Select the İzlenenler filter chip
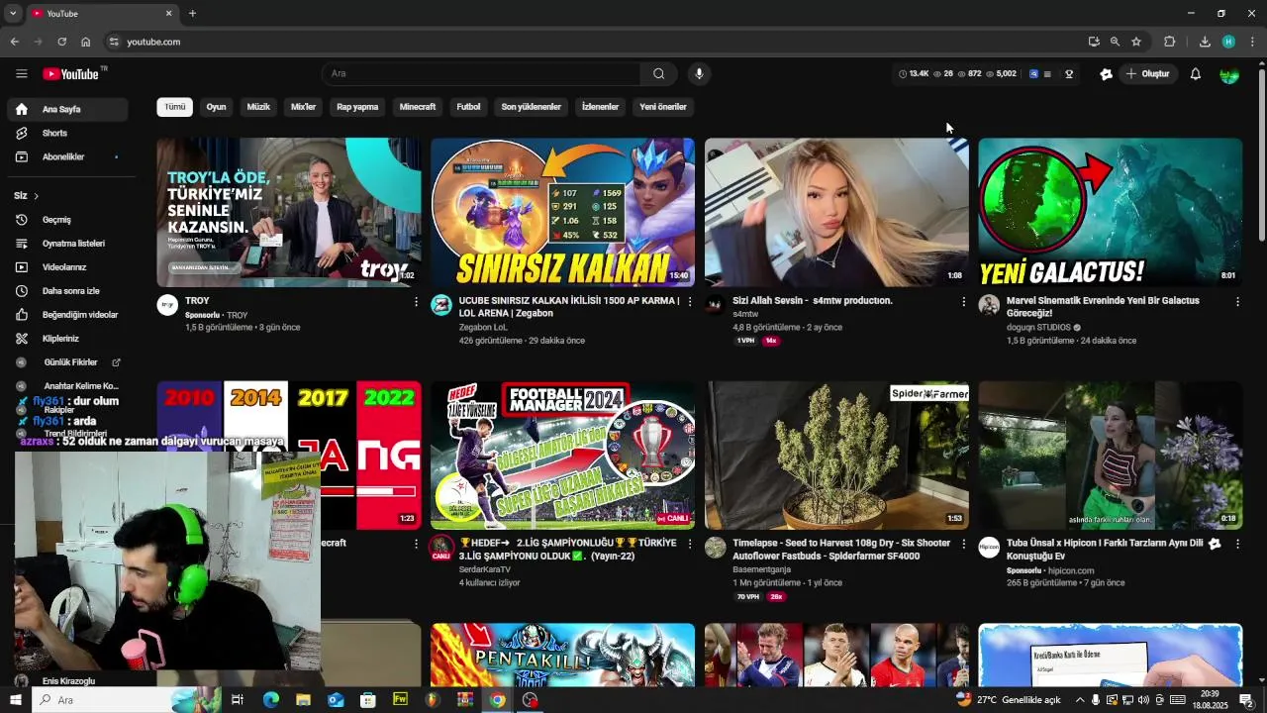The image size is (1267, 713). coord(600,107)
